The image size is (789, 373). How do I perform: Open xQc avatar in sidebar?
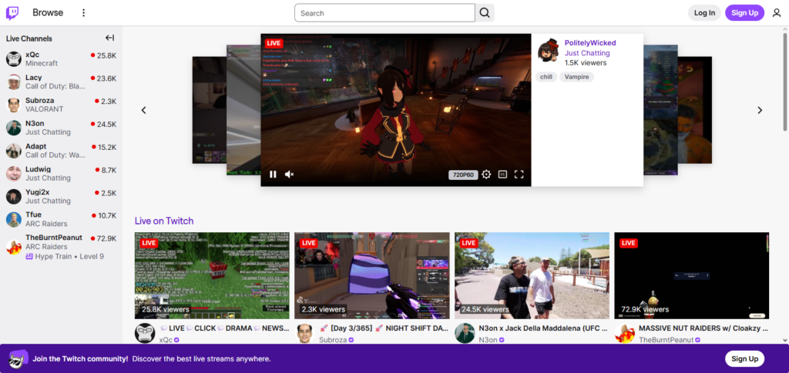click(14, 59)
